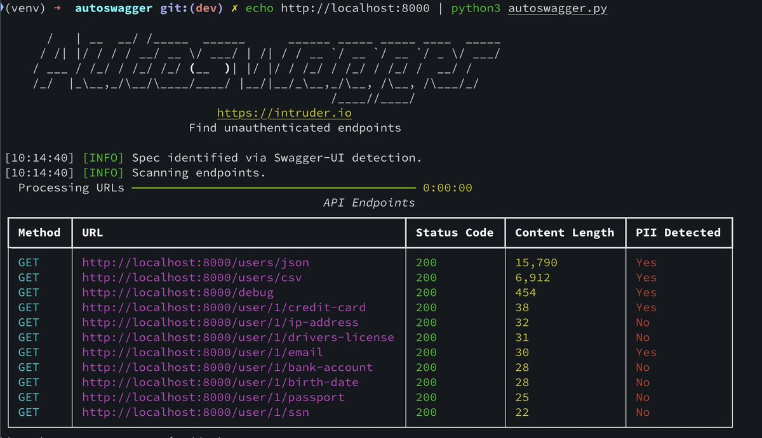Screen dimensions: 762x438
Task: Click content length 28 in bank-account row
Action: [522, 367]
